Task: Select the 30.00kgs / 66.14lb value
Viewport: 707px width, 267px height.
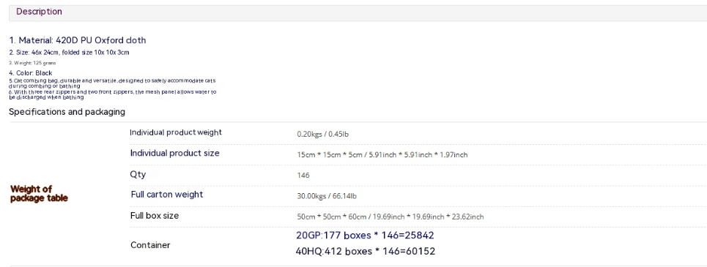Action: [x=327, y=196]
